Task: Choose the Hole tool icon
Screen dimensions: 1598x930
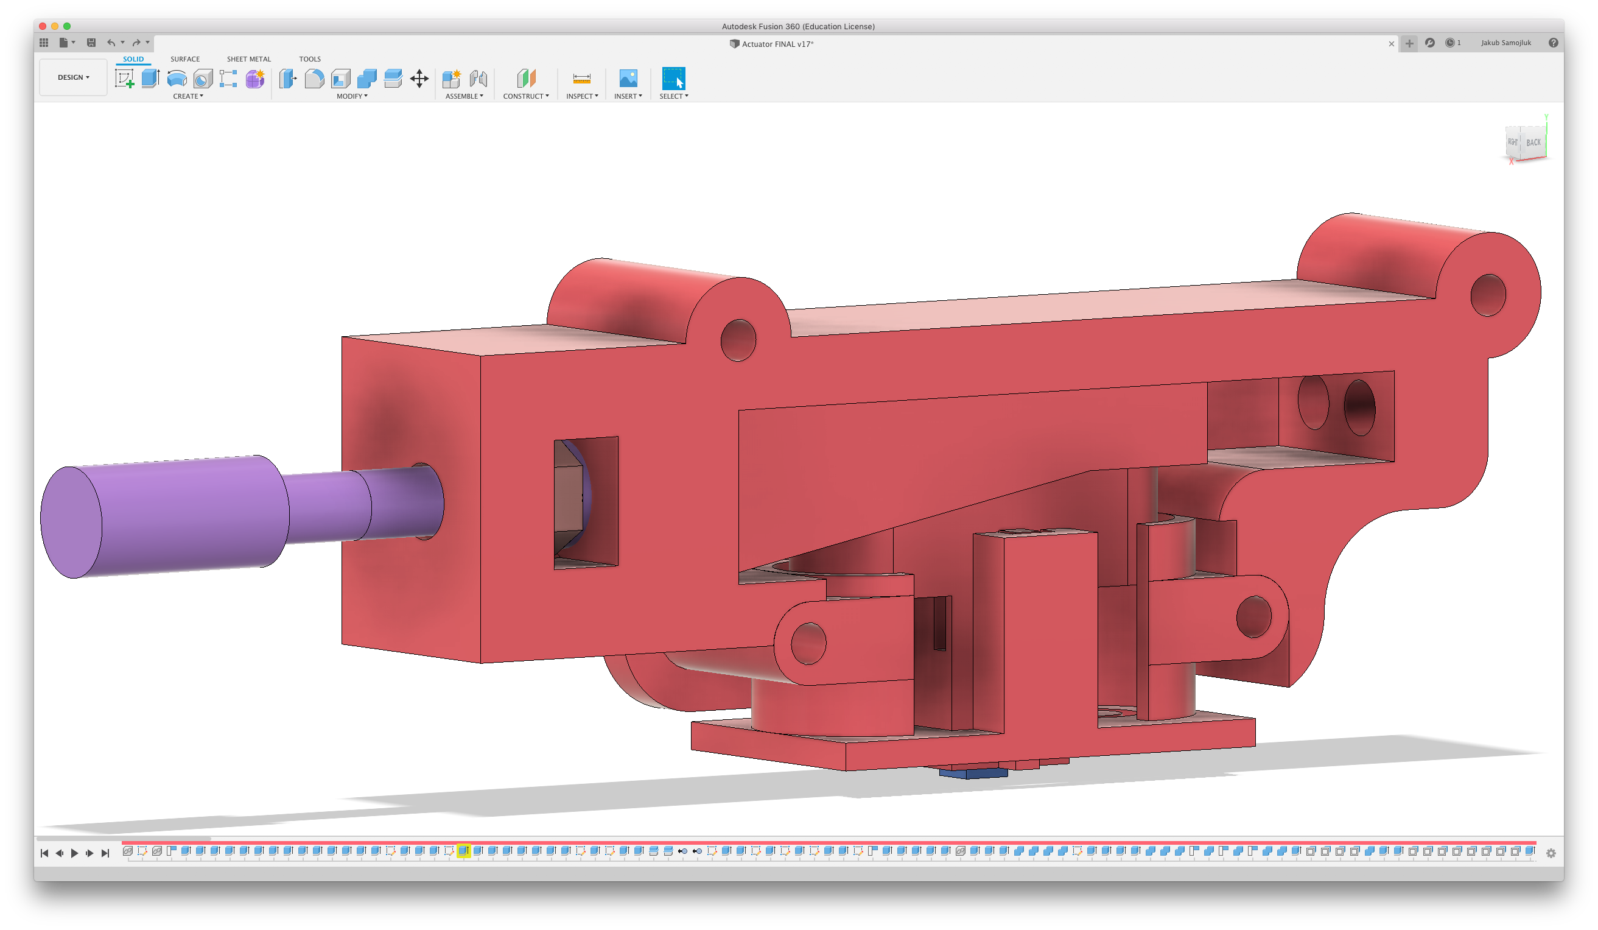Action: pyautogui.click(x=203, y=79)
